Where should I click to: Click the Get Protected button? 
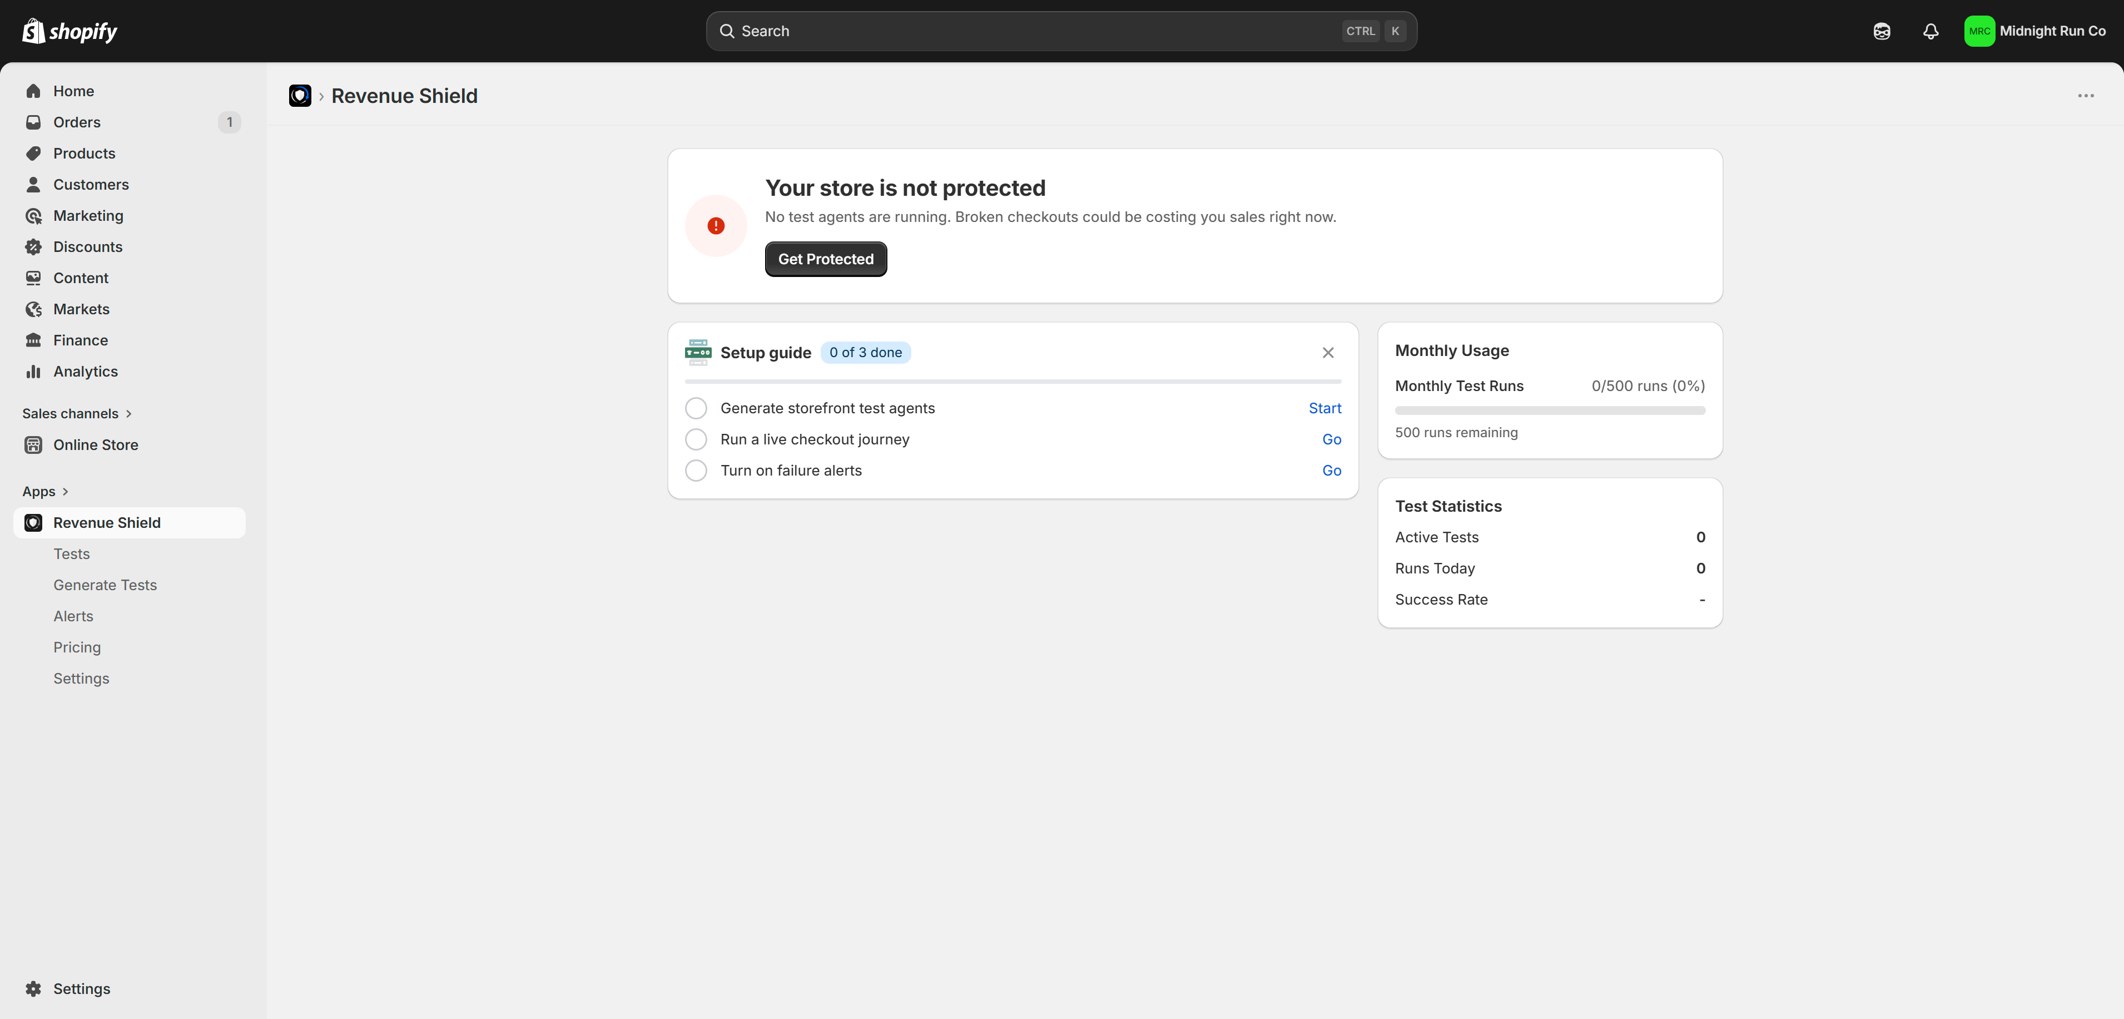point(825,259)
